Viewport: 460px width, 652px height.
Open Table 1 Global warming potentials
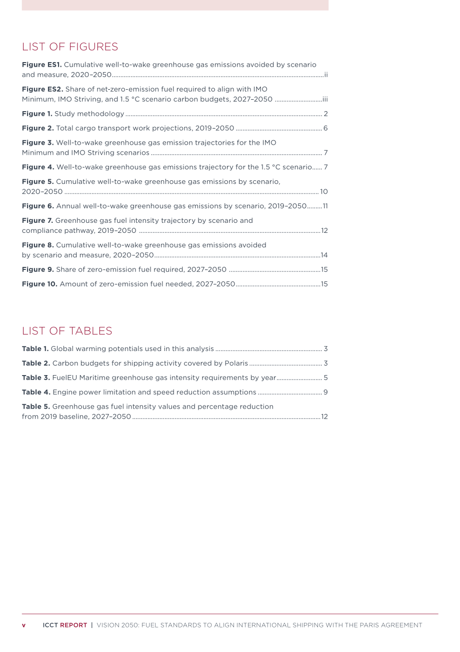point(175,349)
